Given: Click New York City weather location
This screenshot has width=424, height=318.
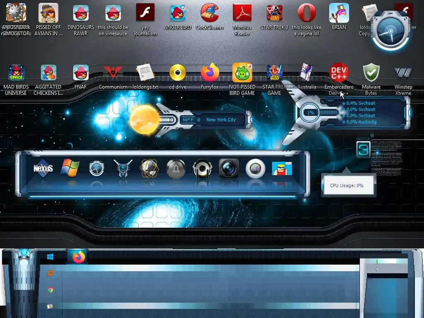Looking at the screenshot, I should click(221, 120).
